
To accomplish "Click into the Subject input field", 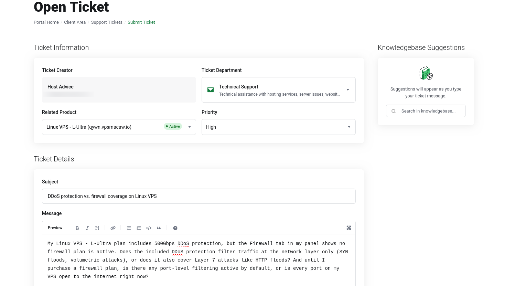I will point(199,196).
